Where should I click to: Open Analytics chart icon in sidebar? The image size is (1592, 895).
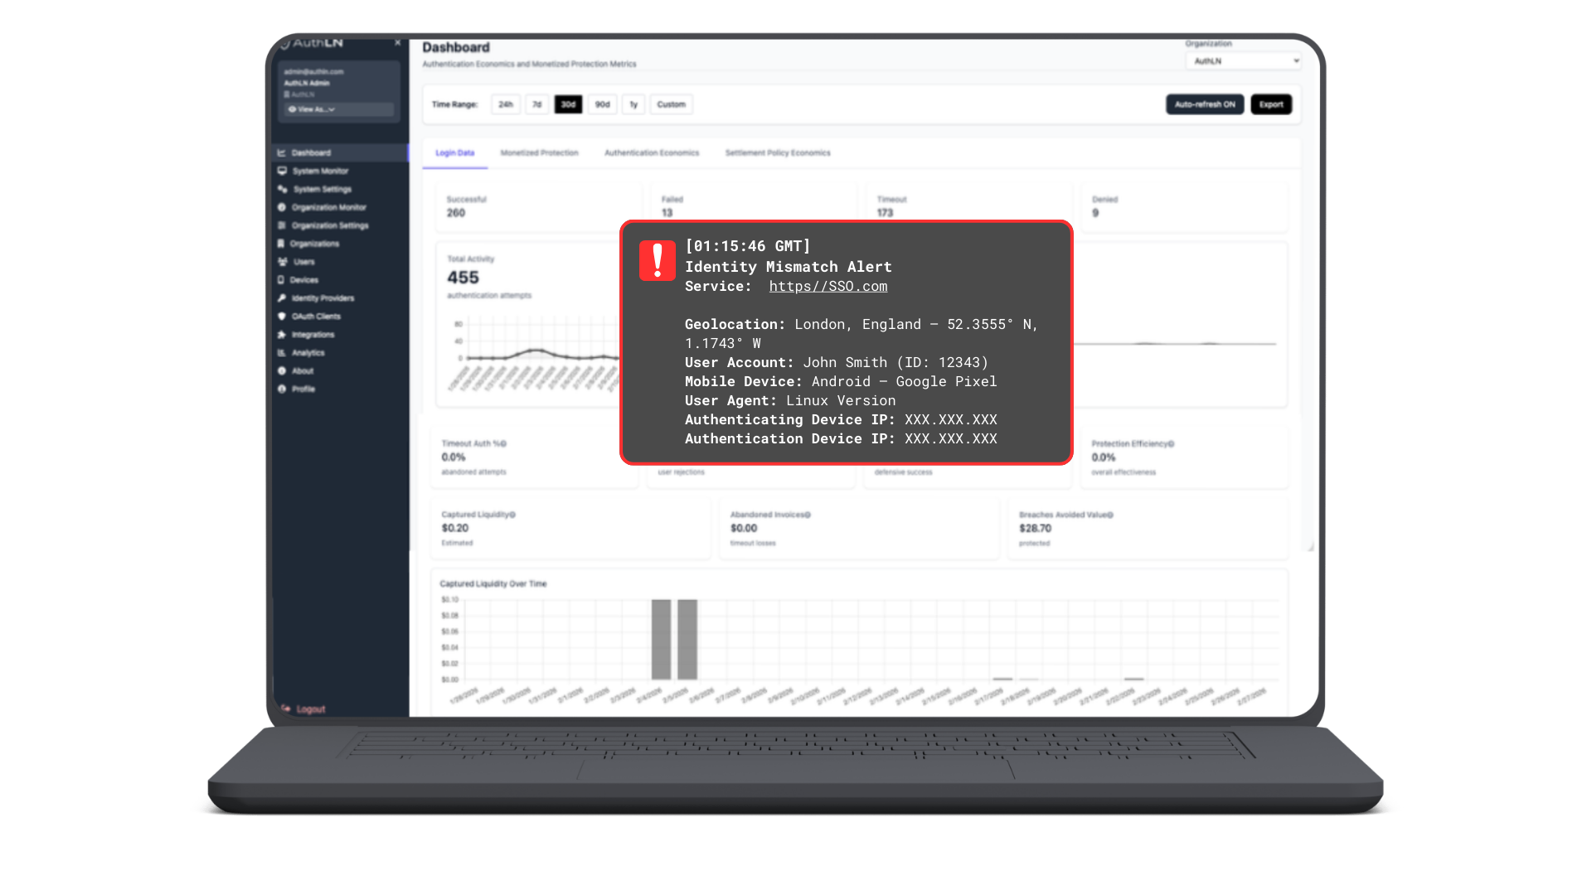281,353
